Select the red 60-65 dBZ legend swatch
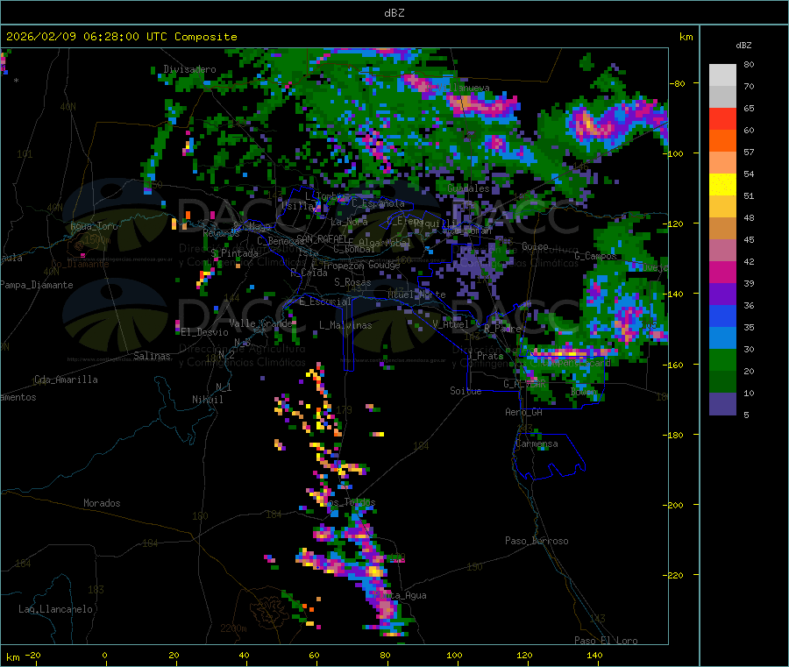Image resolution: width=789 pixels, height=667 pixels. (x=722, y=118)
